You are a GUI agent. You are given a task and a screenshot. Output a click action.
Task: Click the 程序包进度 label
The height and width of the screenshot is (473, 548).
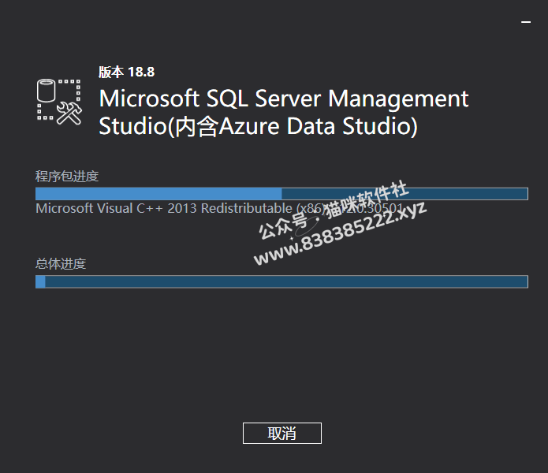tap(67, 176)
